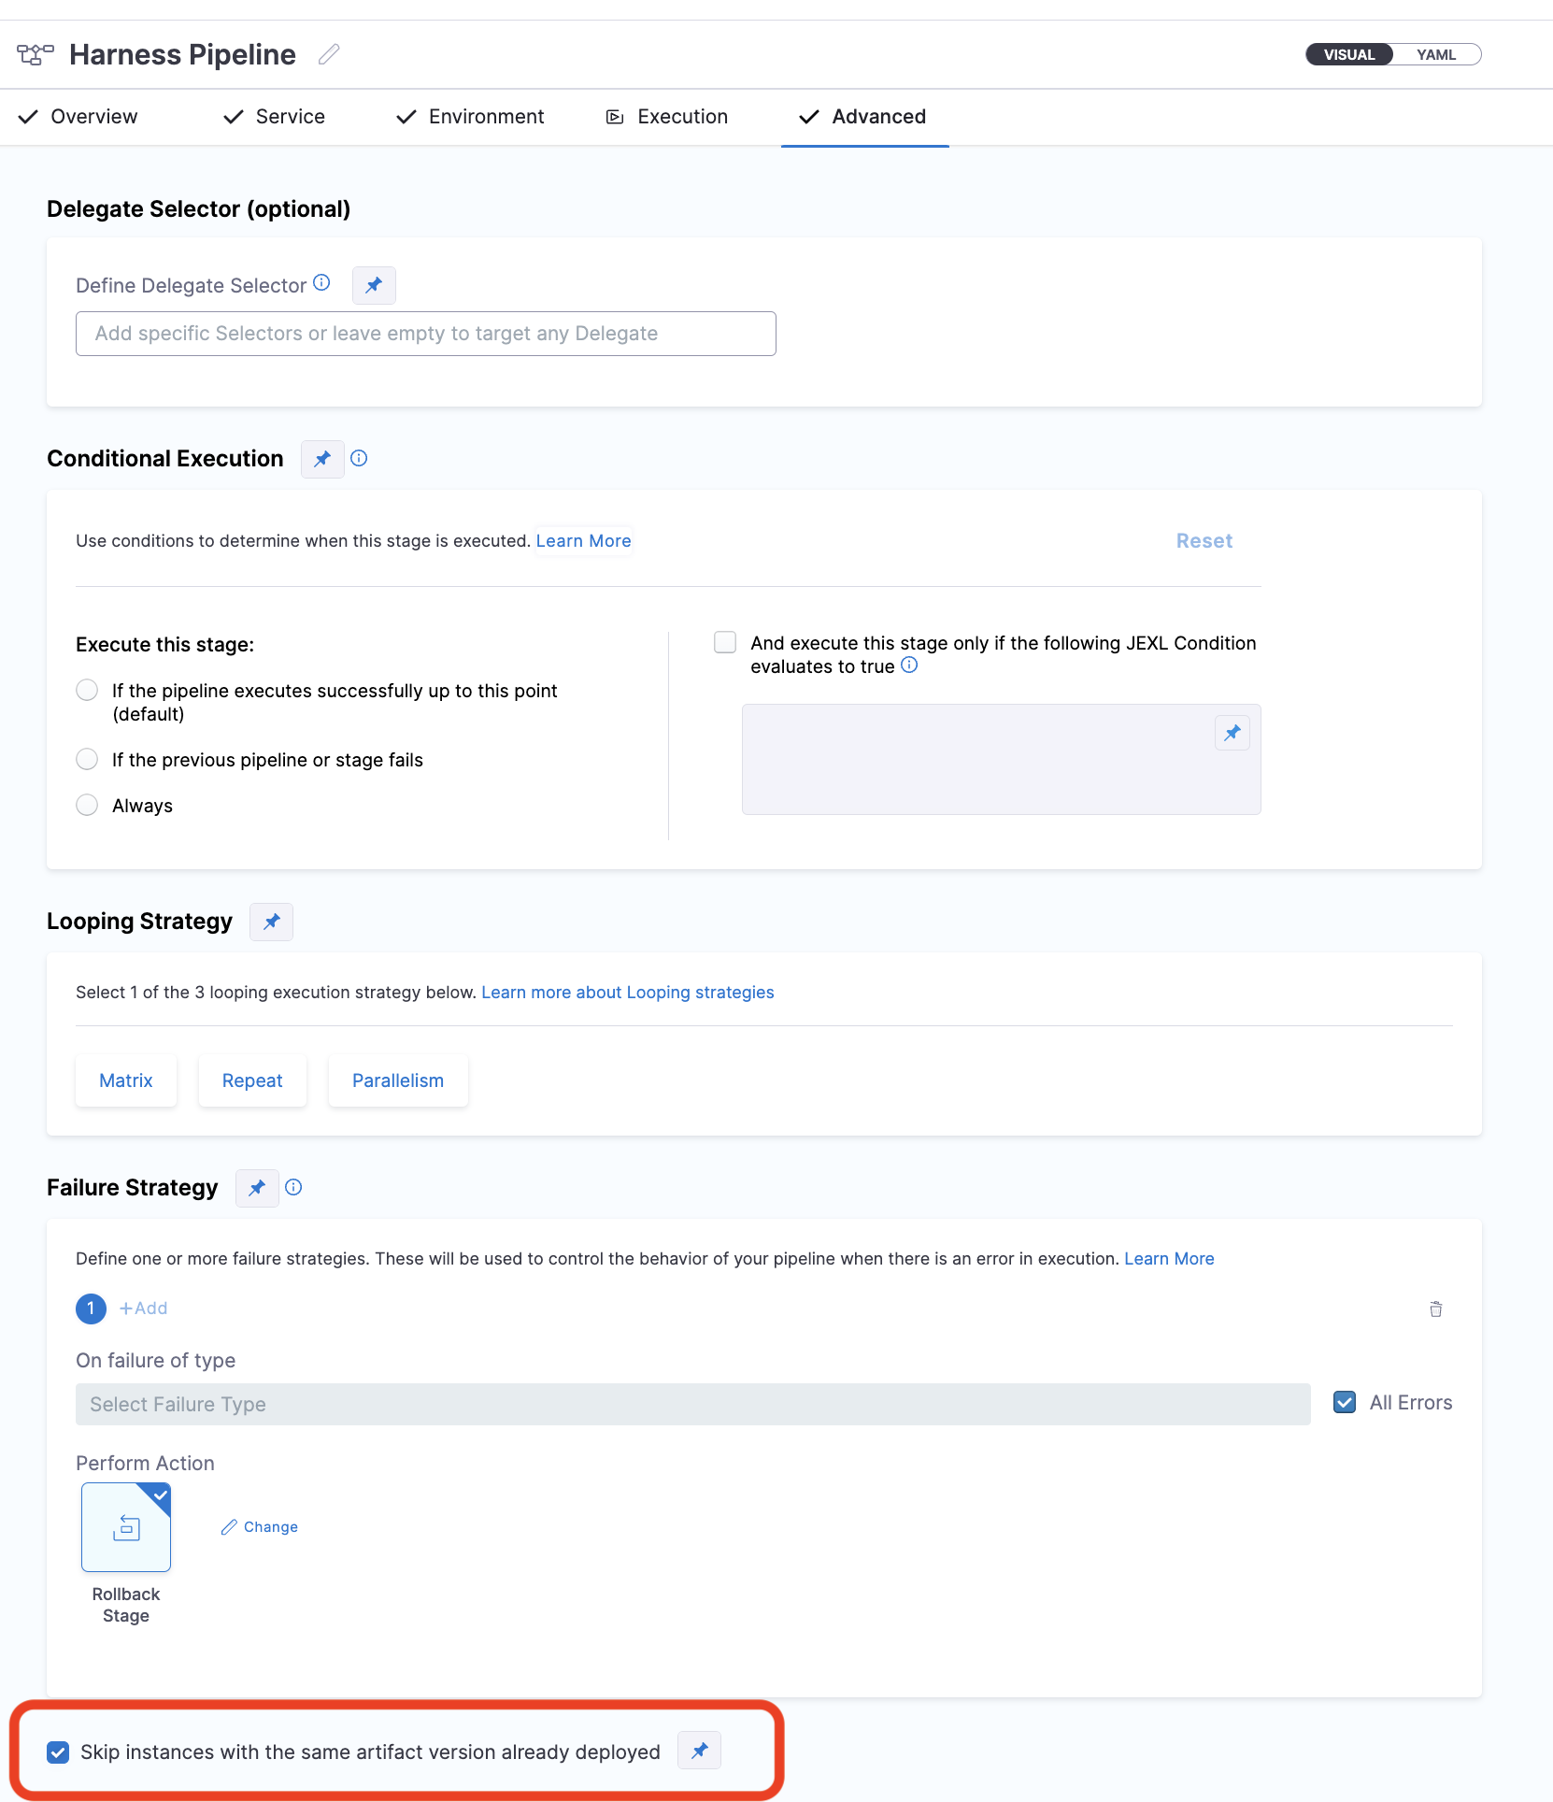Select the Always radio option
Viewport: 1553px width, 1802px height.
87,805
